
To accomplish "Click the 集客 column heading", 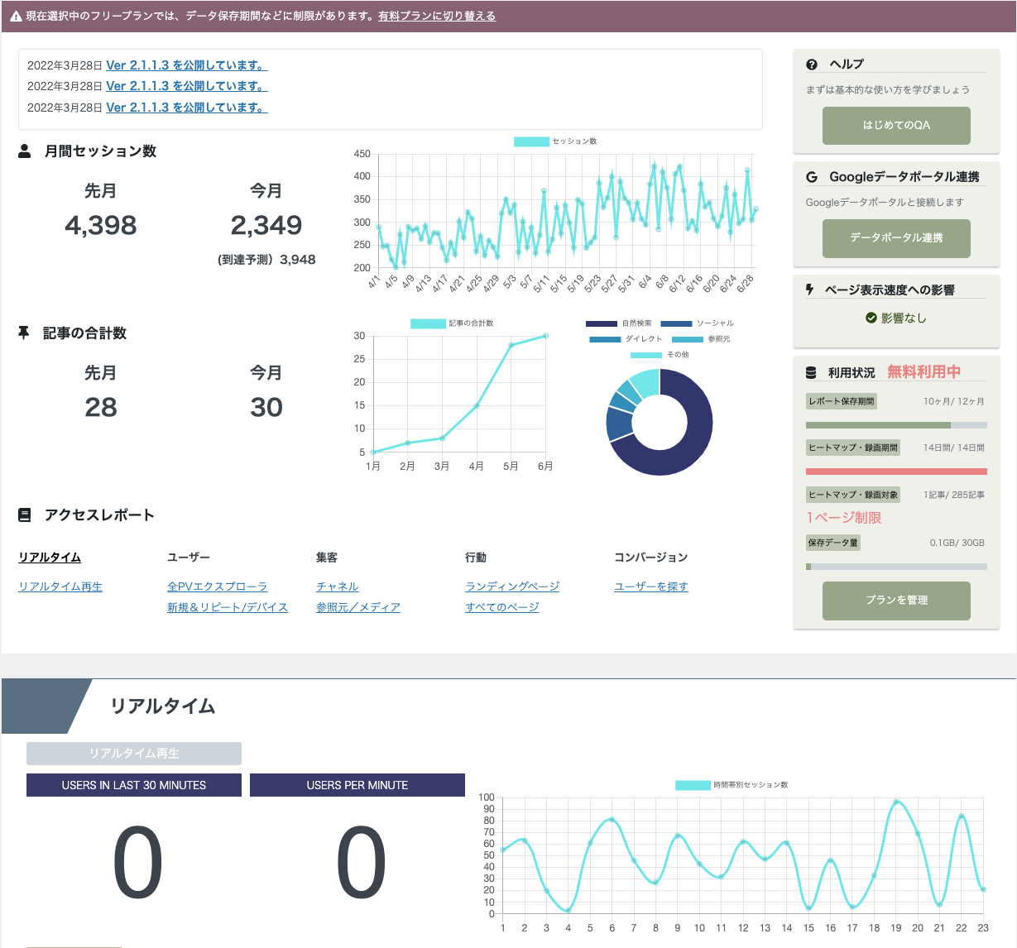I will coord(327,558).
